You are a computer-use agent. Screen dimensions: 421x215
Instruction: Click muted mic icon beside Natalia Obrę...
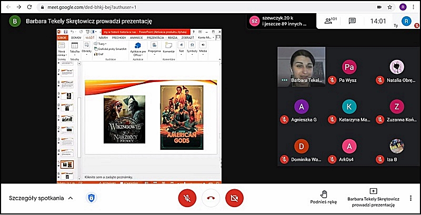pos(379,80)
